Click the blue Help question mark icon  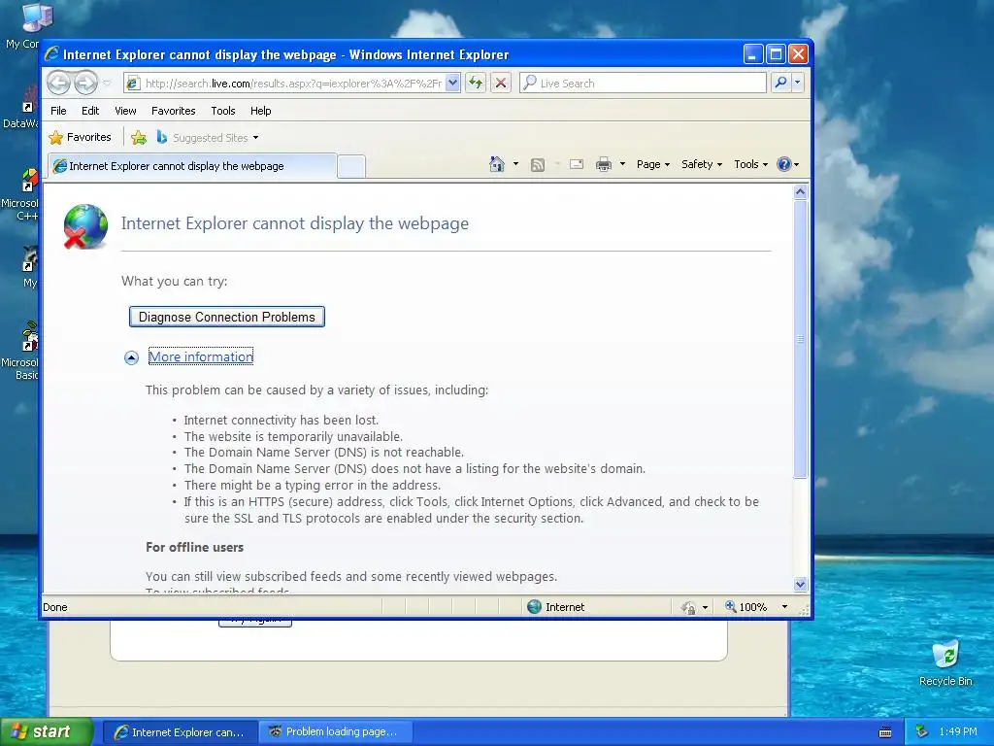[784, 164]
